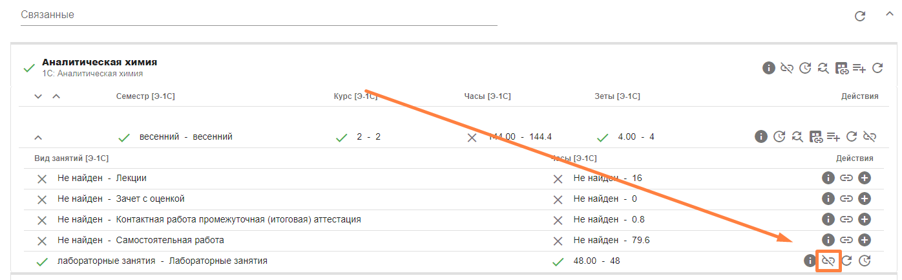Link the Лекции row
Viewport: 902px width, 280px height.
(x=846, y=178)
